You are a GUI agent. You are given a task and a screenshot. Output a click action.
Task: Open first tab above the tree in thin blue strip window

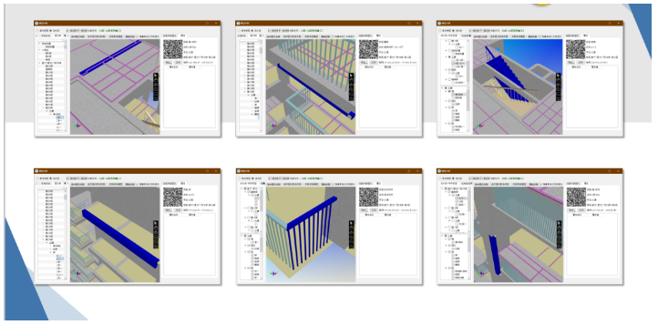pyautogui.click(x=45, y=36)
